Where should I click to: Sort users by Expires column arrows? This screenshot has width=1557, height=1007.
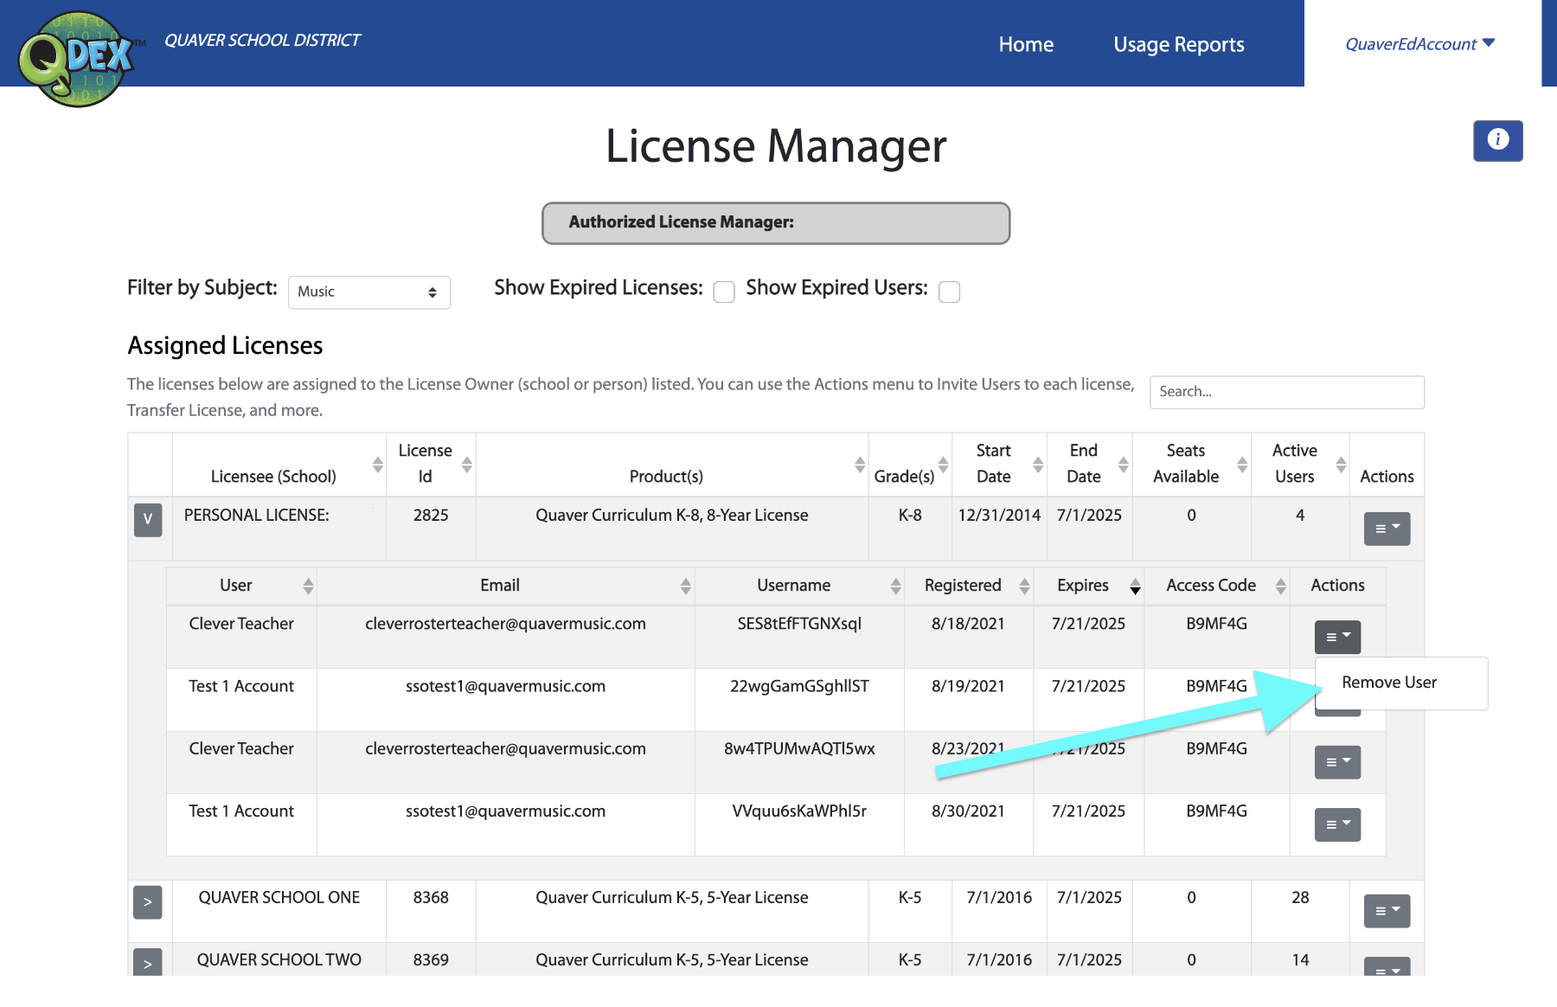coord(1135,587)
